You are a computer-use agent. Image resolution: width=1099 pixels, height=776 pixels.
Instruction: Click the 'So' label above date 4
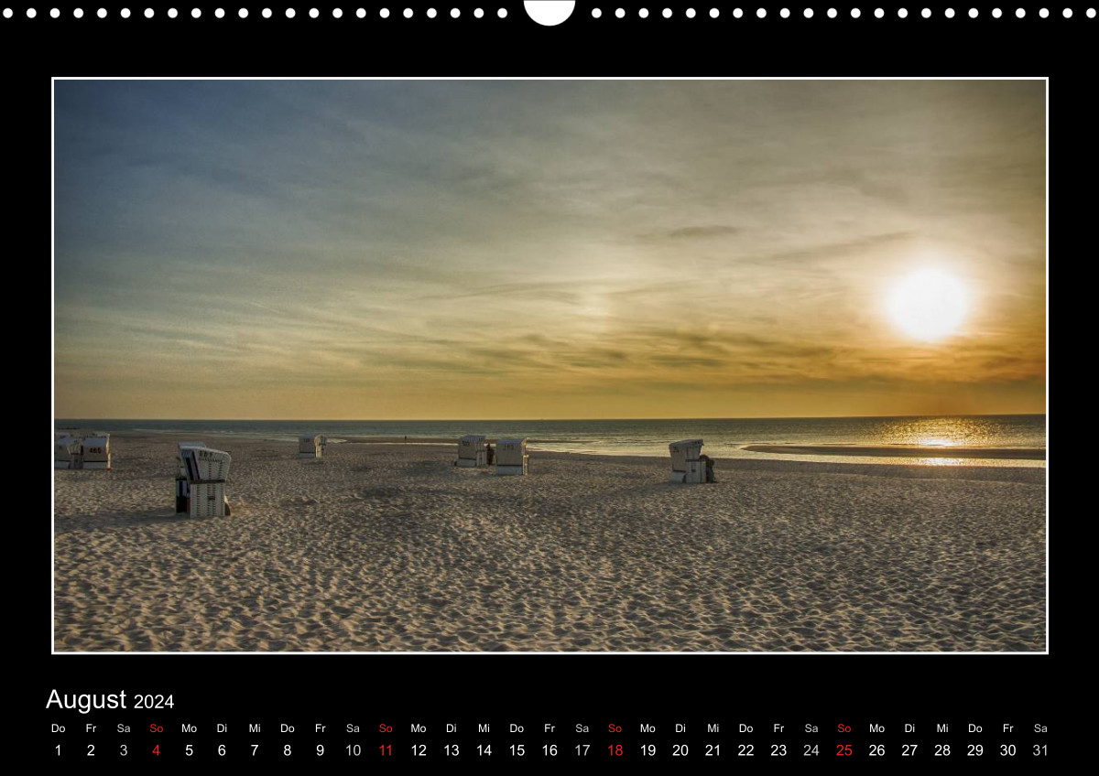click(x=157, y=728)
